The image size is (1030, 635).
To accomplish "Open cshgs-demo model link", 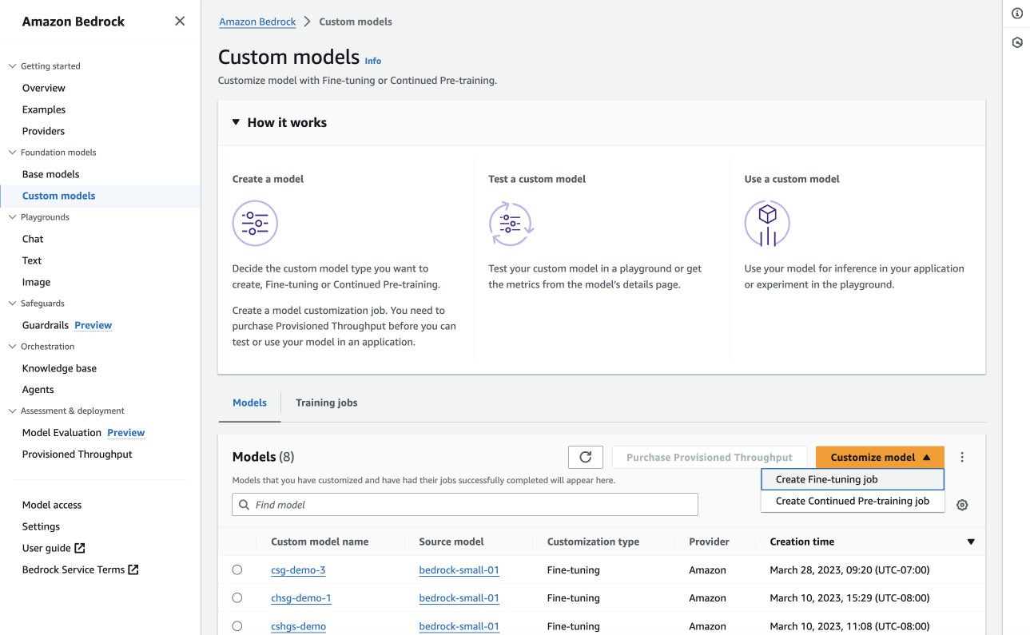I will tap(299, 626).
